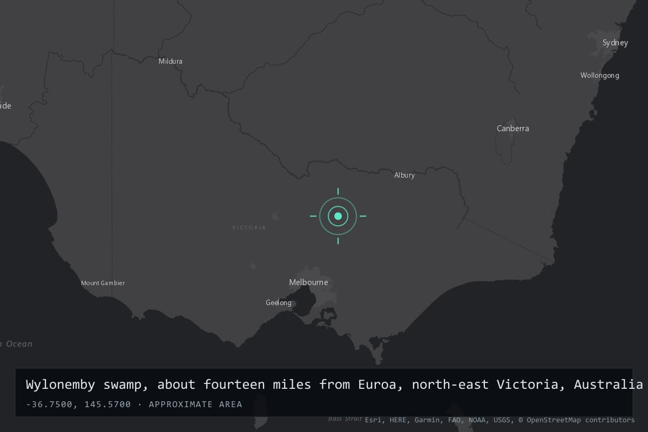The height and width of the screenshot is (432, 648).
Task: Select the coordinates -36.7500, 145.5700 text
Action: [78, 404]
